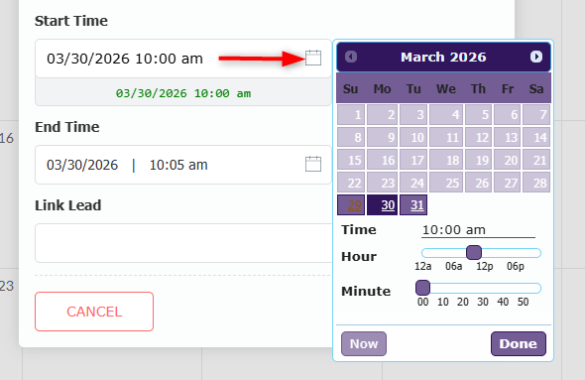Set hour slider track near 06p
The width and height of the screenshot is (585, 380).
pyautogui.click(x=515, y=253)
